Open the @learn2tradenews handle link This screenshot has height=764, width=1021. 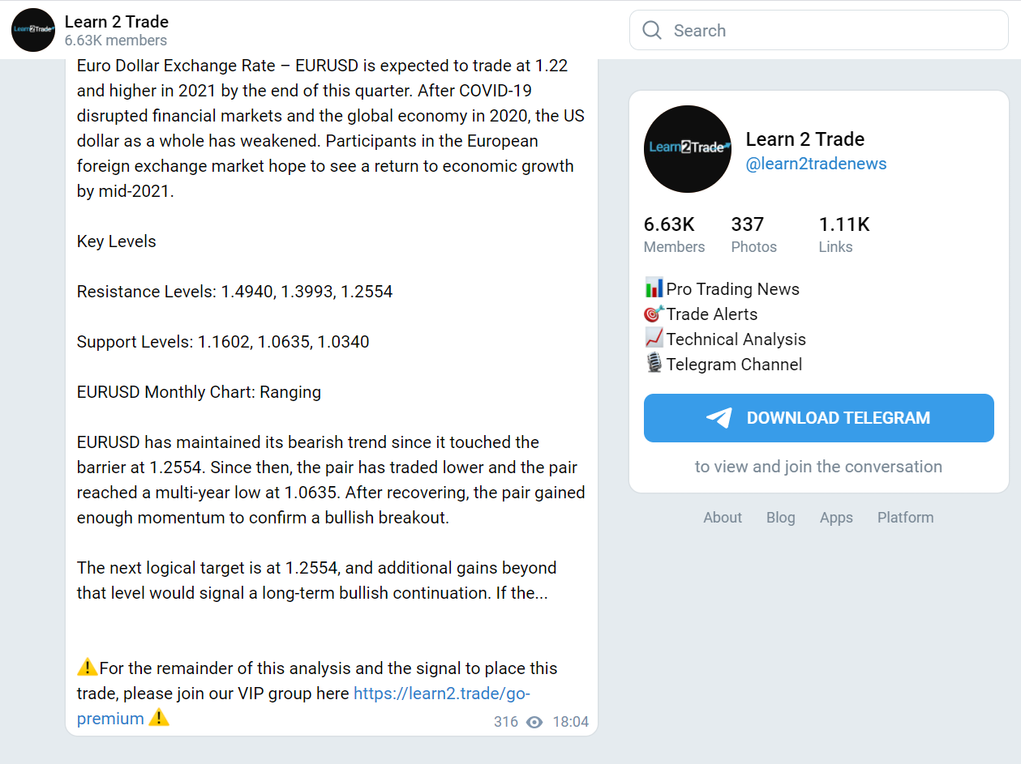coord(816,164)
